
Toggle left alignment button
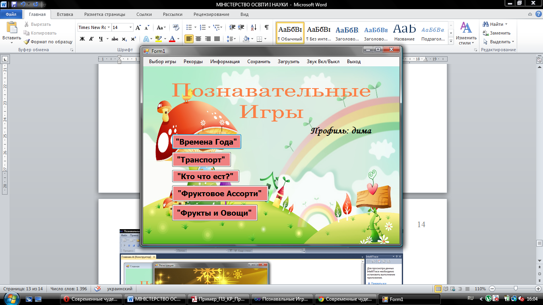point(189,39)
